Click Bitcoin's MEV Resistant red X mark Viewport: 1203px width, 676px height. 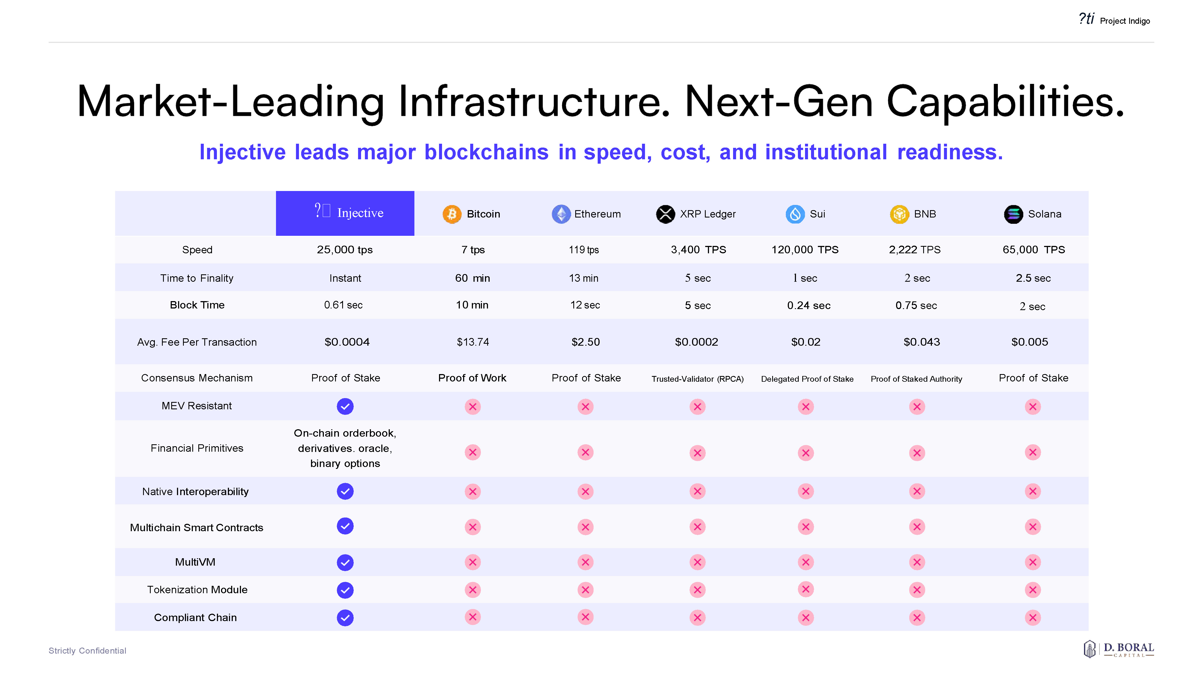tap(473, 406)
